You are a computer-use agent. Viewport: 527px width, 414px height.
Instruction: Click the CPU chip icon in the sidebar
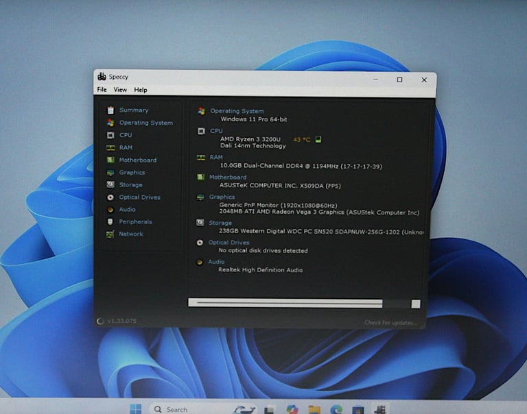point(110,135)
